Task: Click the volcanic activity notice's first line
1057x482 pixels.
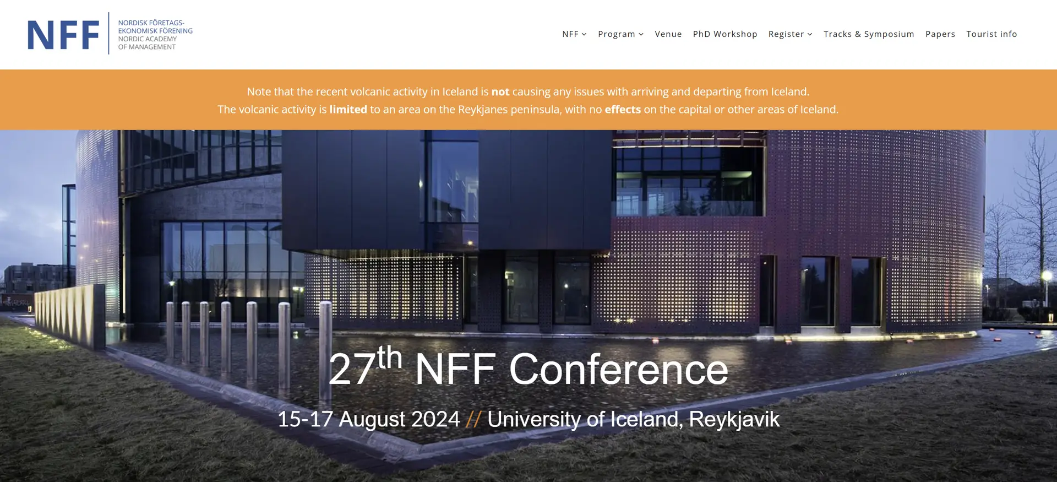Action: click(x=528, y=91)
